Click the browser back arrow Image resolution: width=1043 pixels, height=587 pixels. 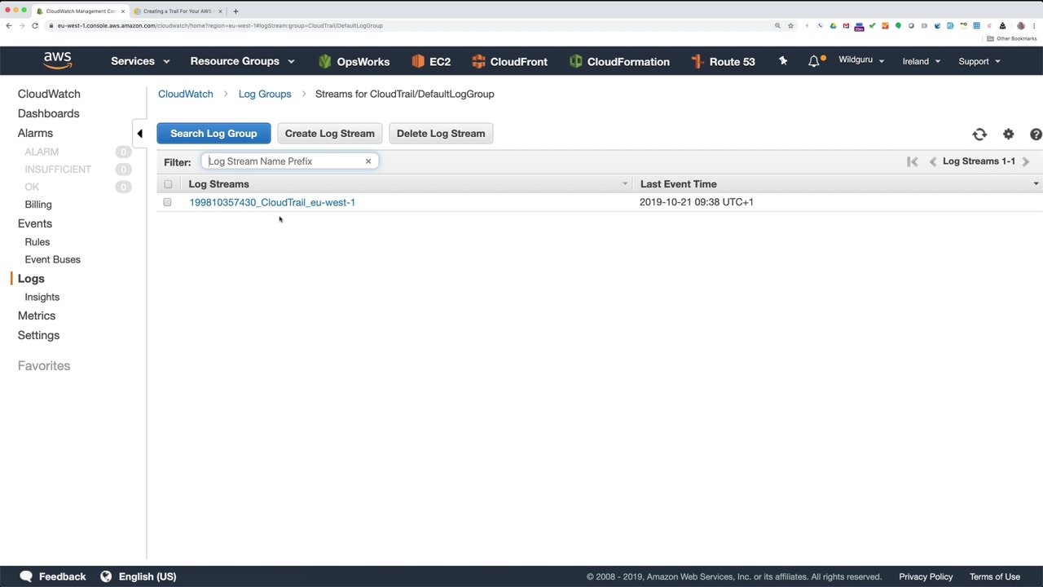pos(9,25)
